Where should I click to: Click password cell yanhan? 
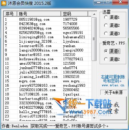(69, 46)
